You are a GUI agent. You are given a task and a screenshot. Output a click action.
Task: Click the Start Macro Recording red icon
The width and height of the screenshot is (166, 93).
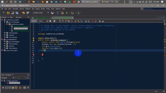point(93,21)
